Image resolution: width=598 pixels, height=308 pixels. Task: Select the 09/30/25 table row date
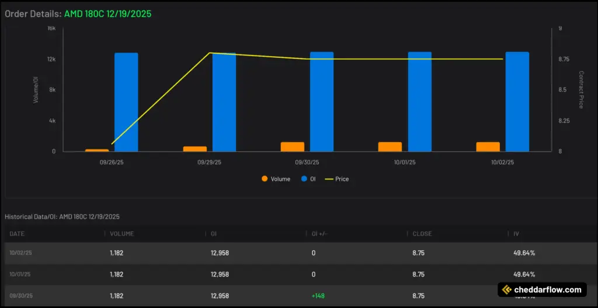(x=20, y=296)
